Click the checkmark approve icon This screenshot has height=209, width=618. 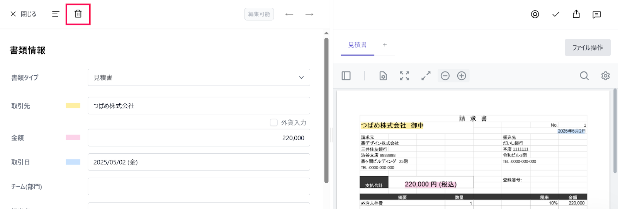coord(556,14)
